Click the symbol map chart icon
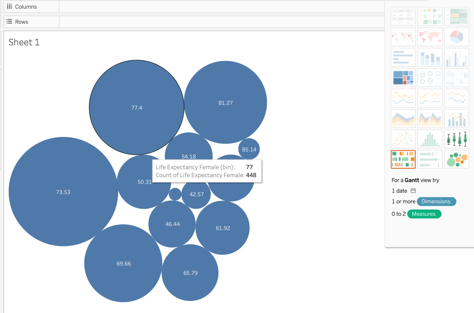 [x=403, y=37]
